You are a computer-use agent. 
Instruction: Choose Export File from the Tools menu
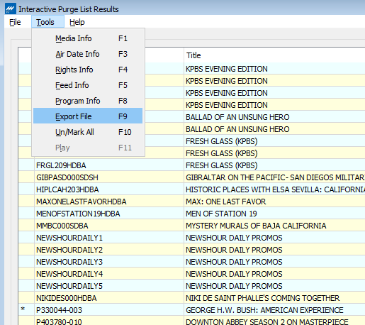pyautogui.click(x=88, y=116)
